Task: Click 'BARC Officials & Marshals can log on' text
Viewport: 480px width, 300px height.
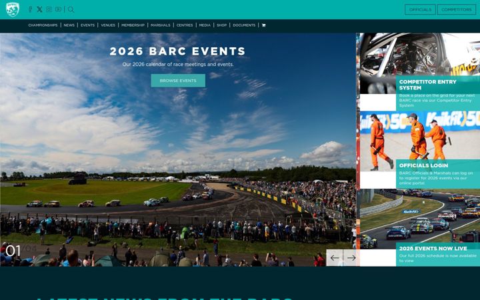Action: (436, 178)
